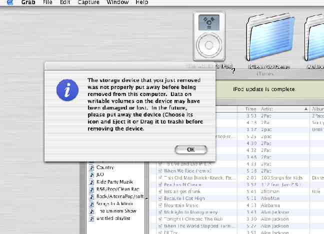Uncheck Tonight I Climbed The Wall checkbox
Screen dimensions: 324x234
point(160,219)
